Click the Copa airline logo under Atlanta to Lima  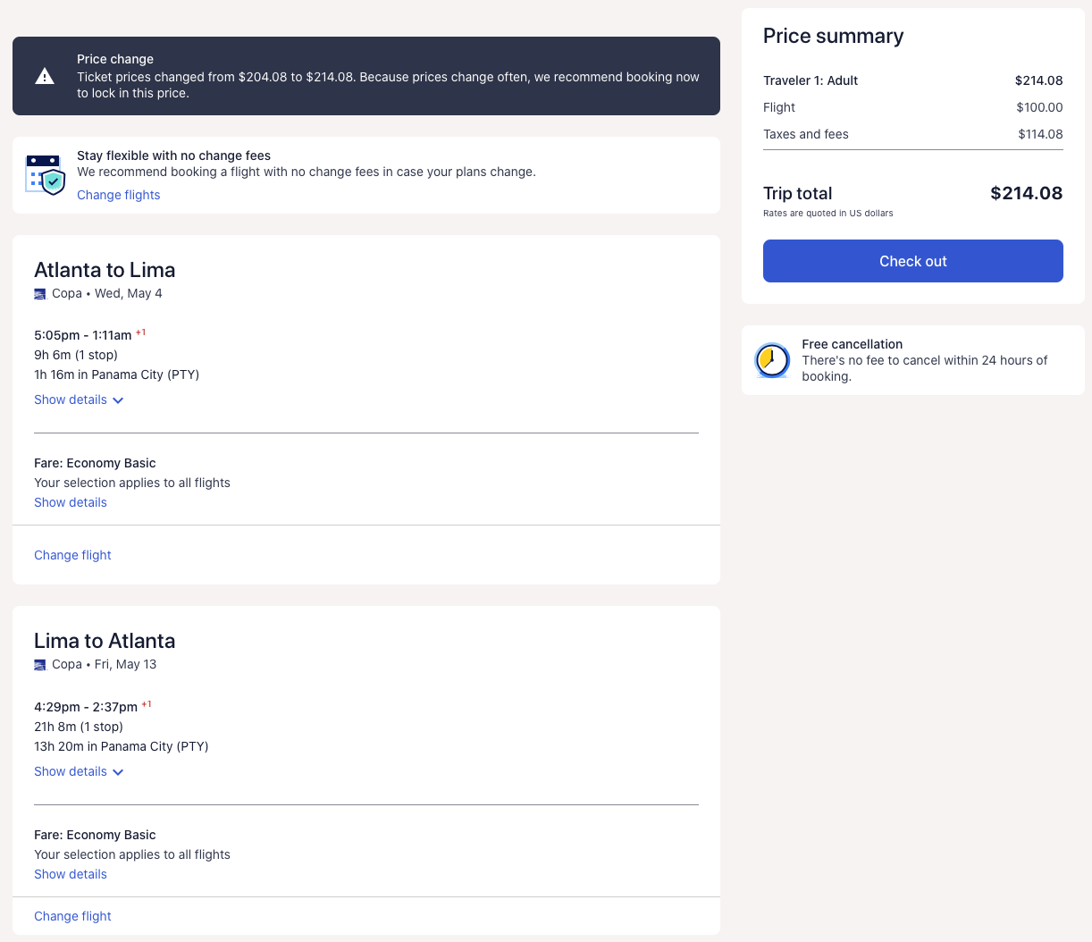39,293
